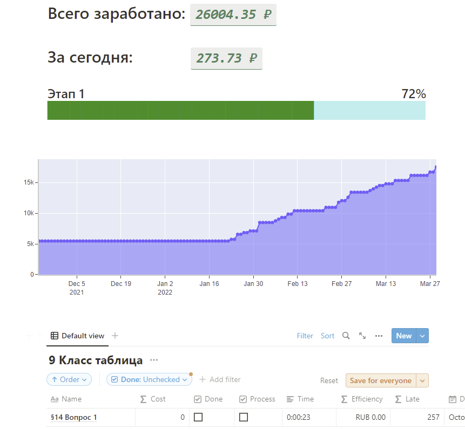
Task: Click the 'За сегодня:' heading
Action: coord(90,58)
